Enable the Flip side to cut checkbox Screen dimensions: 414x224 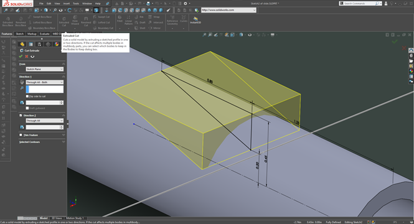[27, 96]
